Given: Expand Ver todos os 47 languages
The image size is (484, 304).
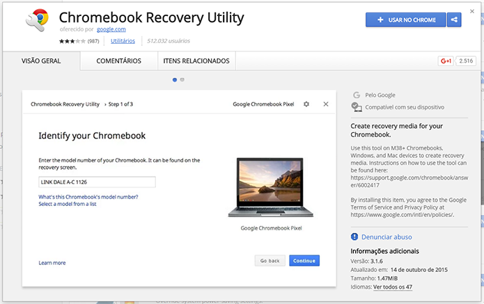Looking at the screenshot, I should click(x=393, y=287).
